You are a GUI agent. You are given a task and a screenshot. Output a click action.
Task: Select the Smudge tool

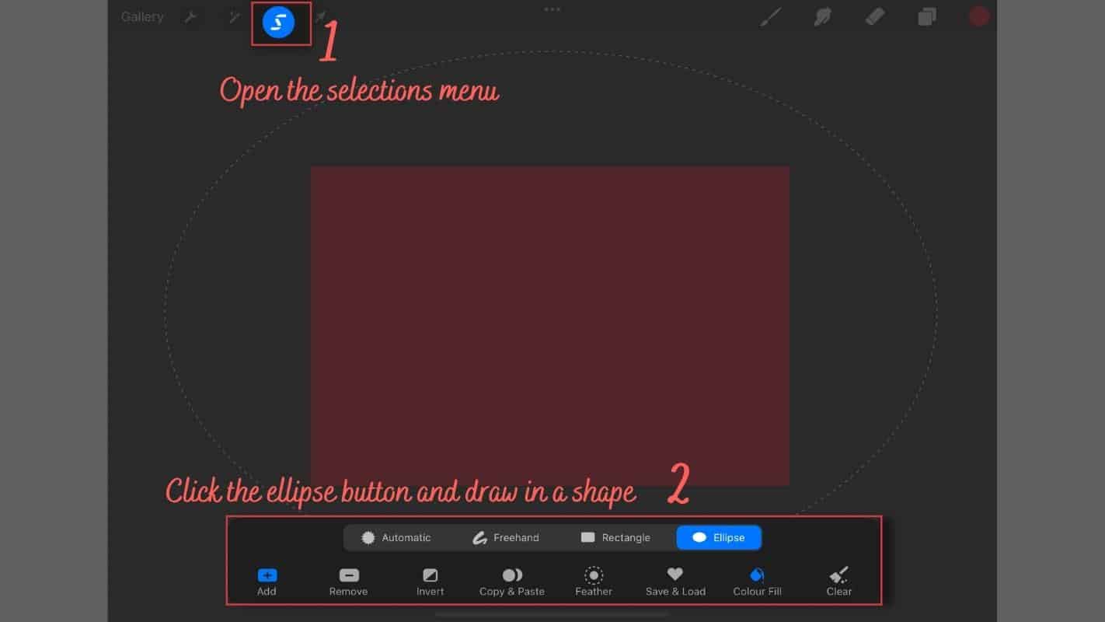coord(822,16)
